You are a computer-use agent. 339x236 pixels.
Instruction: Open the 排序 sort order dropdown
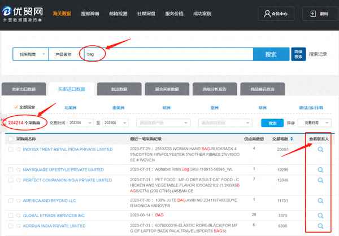[315, 123]
